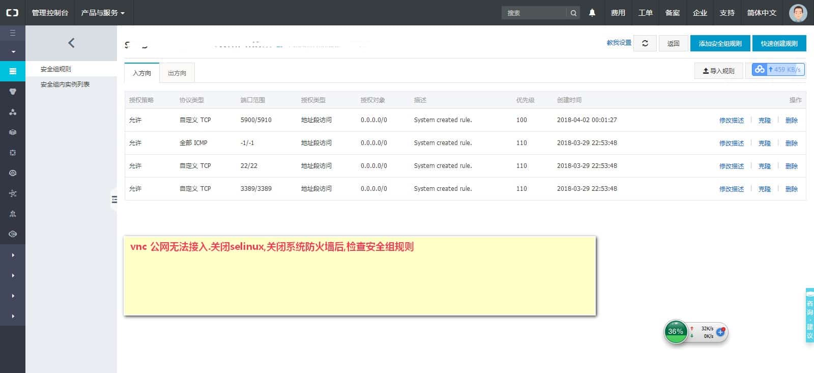
Task: Switch to the 出方向 tab
Action: (x=177, y=73)
